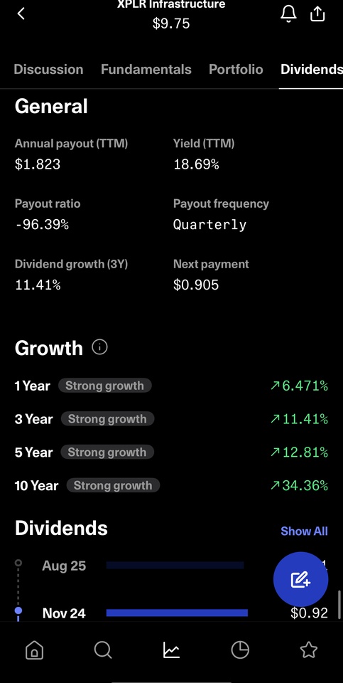The image size is (343, 683).
Task: Go to Home in bottom navigation
Action: point(34,650)
